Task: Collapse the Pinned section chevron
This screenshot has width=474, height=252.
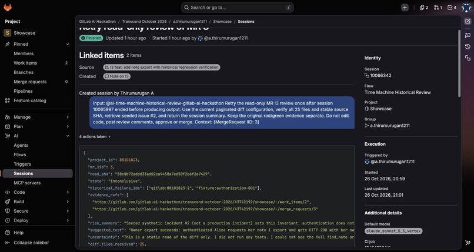Action: (x=68, y=44)
